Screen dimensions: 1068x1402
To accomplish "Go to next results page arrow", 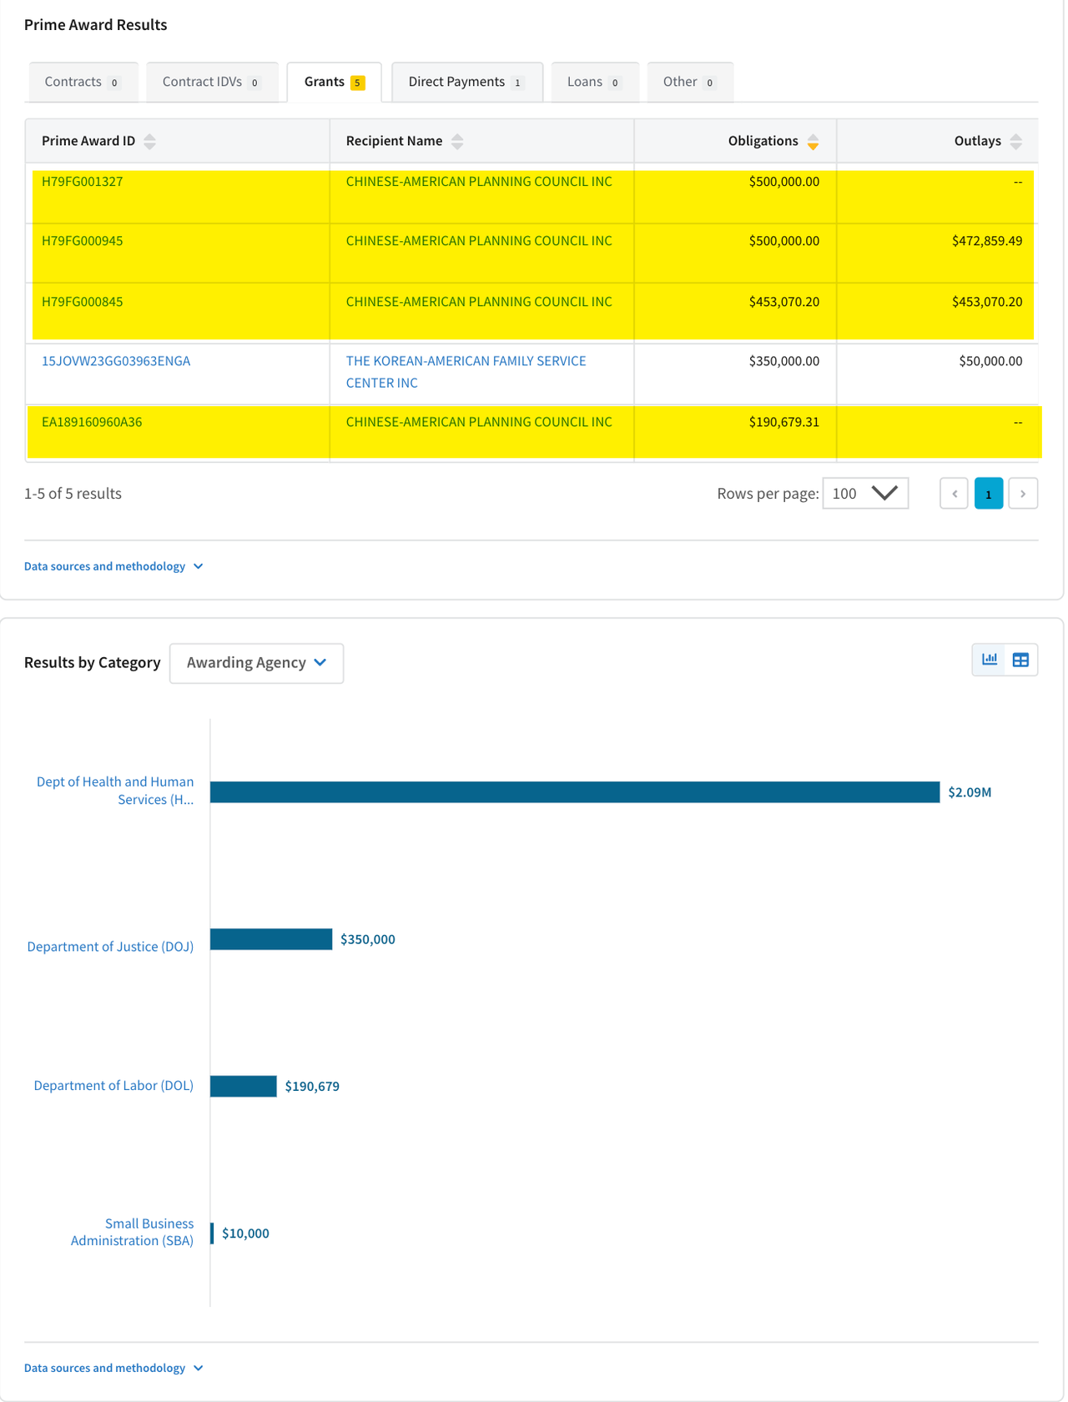I will click(1023, 494).
